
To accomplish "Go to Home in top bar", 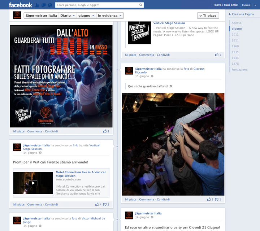I will pos(246,5).
